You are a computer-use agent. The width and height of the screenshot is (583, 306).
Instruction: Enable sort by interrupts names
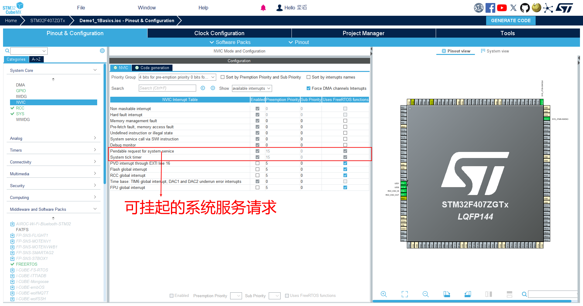pyautogui.click(x=309, y=77)
